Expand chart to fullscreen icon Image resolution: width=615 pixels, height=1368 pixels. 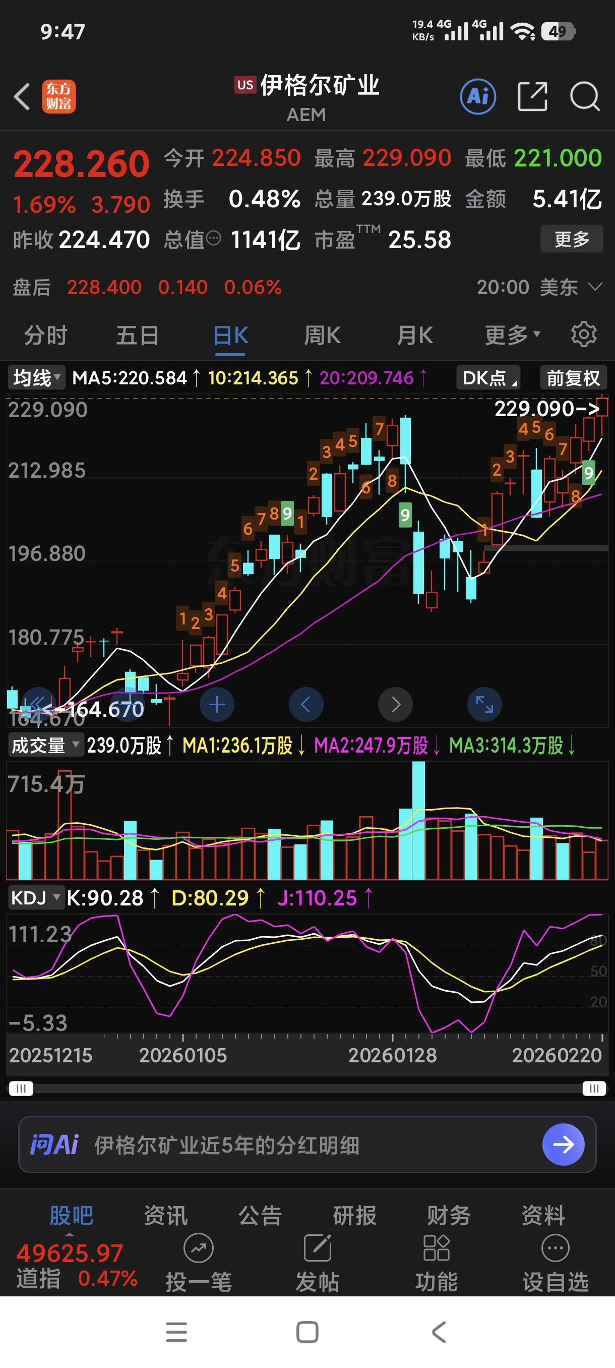click(x=484, y=704)
